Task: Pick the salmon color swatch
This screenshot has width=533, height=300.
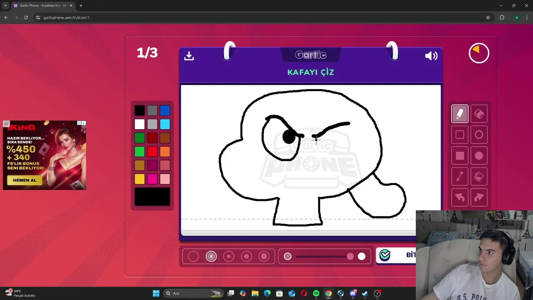Action: tap(165, 165)
